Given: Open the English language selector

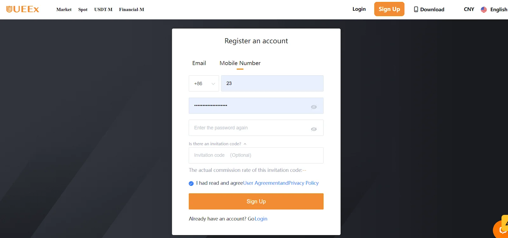Looking at the screenshot, I should (x=498, y=9).
